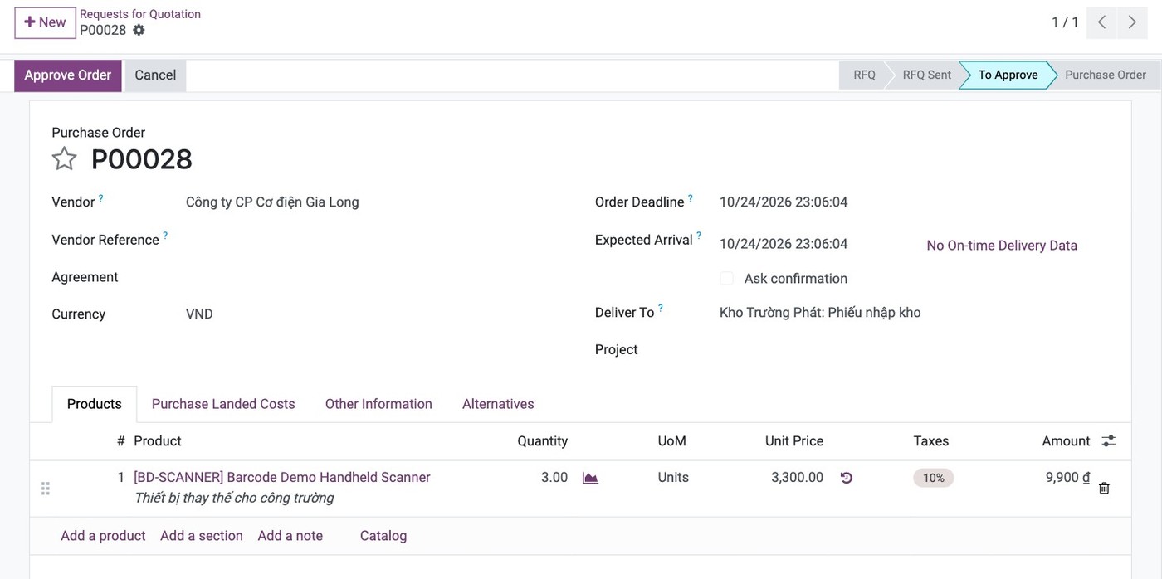Click the UoM column header
The height and width of the screenshot is (579, 1162).
click(672, 441)
